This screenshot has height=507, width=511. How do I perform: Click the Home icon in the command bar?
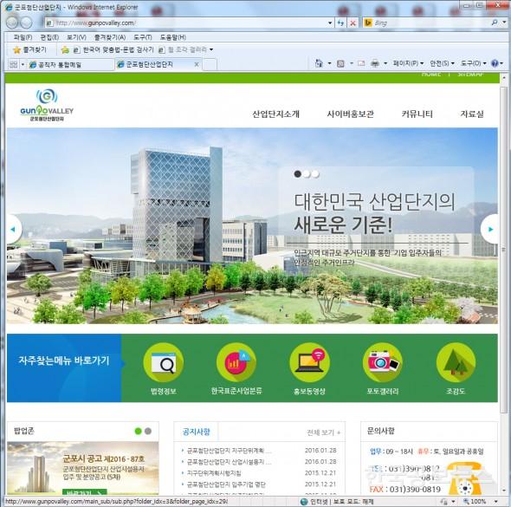pyautogui.click(x=319, y=63)
